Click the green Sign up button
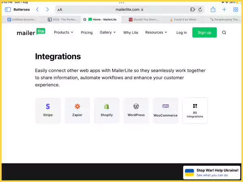This screenshot has width=243, height=182. [205, 32]
